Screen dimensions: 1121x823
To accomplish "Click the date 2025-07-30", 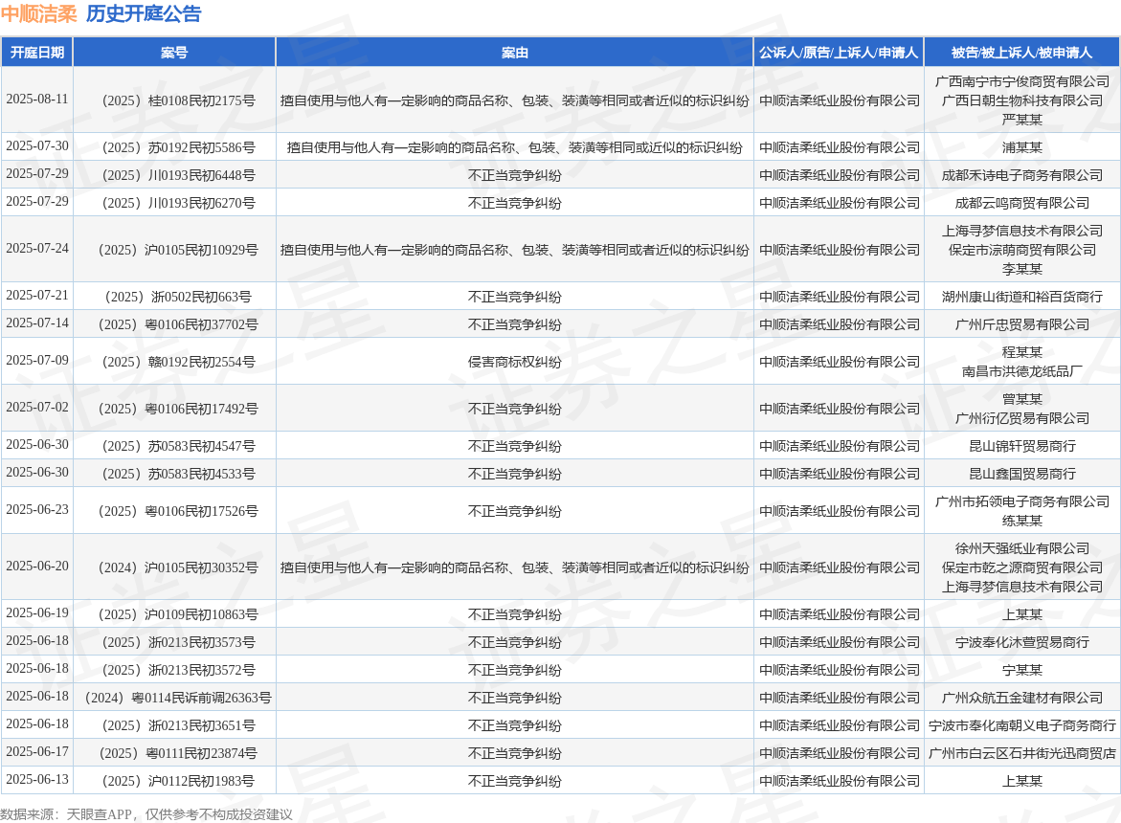I will coord(37,145).
